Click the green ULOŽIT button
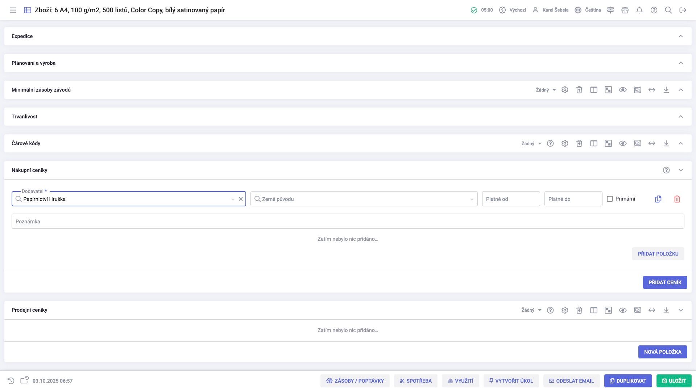Image resolution: width=696 pixels, height=391 pixels. [x=674, y=381]
